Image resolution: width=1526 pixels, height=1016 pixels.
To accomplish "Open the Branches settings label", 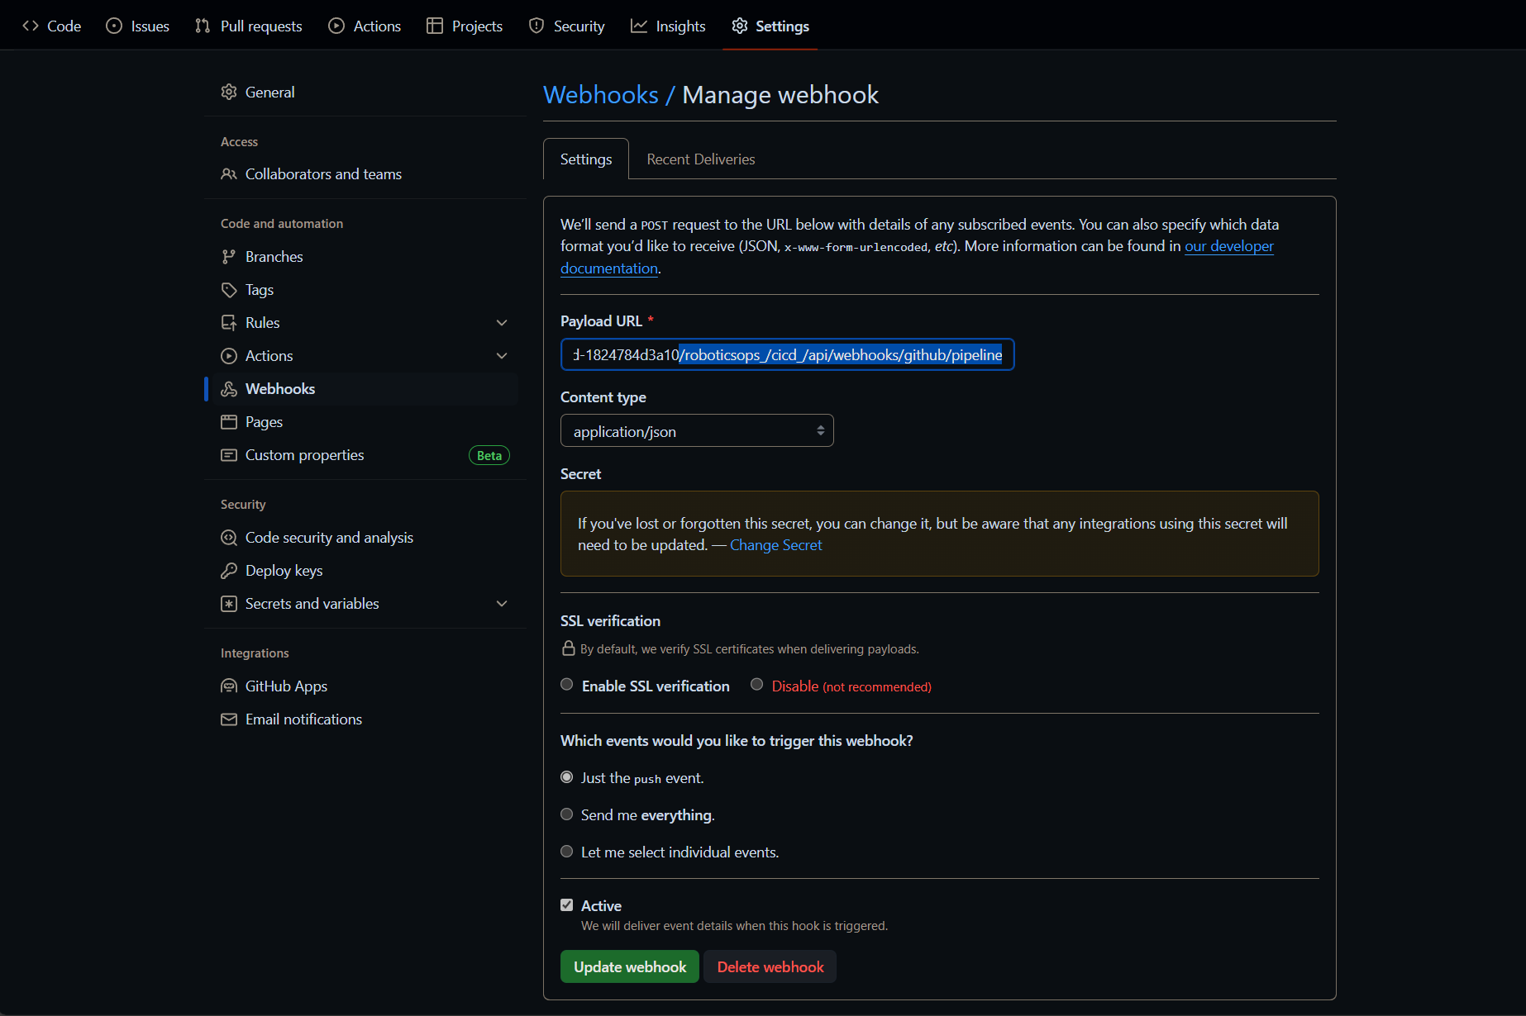I will (274, 257).
